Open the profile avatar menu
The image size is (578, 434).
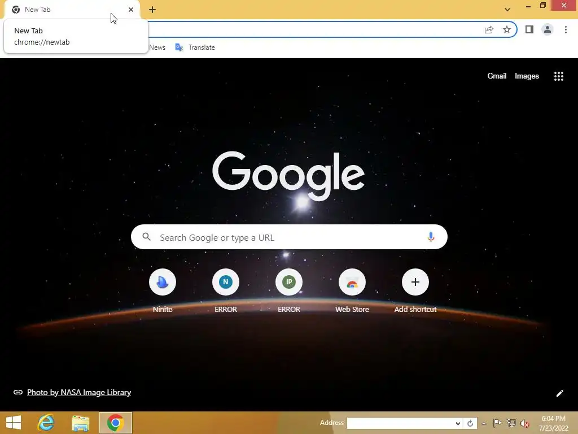click(548, 29)
